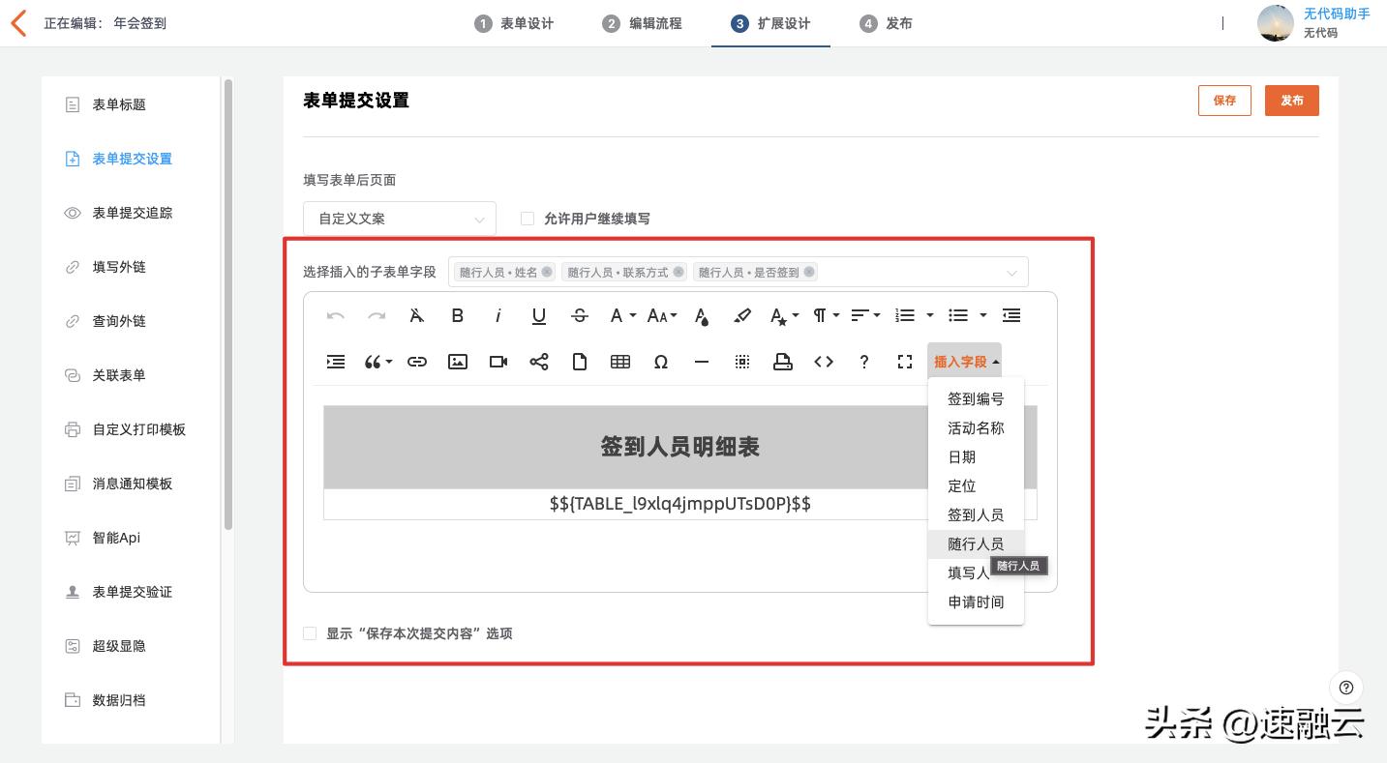Toggle strikethrough formatting

(x=579, y=315)
